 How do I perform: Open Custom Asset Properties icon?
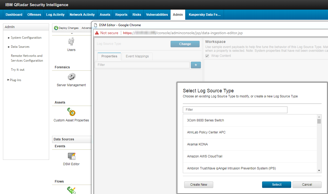[71, 112]
